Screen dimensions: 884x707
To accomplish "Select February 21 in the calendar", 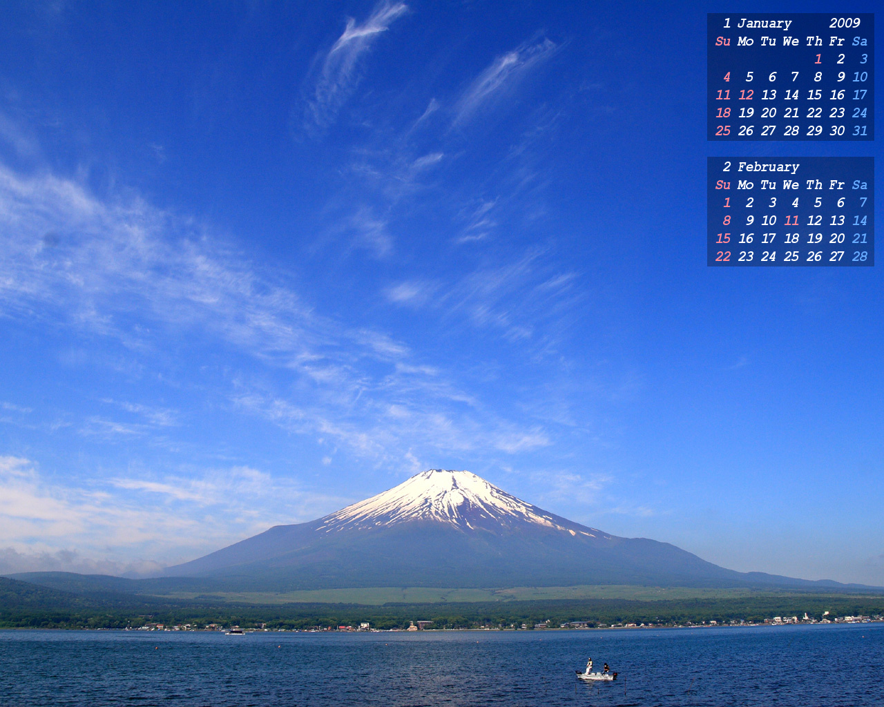I will click(860, 239).
